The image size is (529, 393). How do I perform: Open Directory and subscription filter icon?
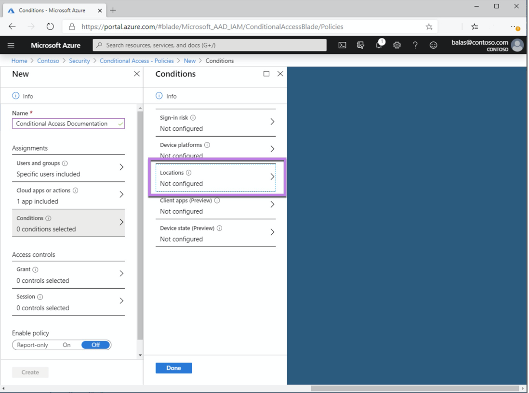[360, 45]
